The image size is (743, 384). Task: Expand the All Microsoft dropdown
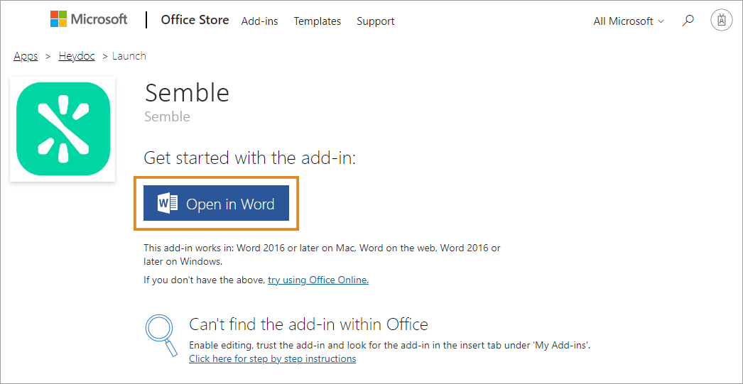(x=629, y=21)
